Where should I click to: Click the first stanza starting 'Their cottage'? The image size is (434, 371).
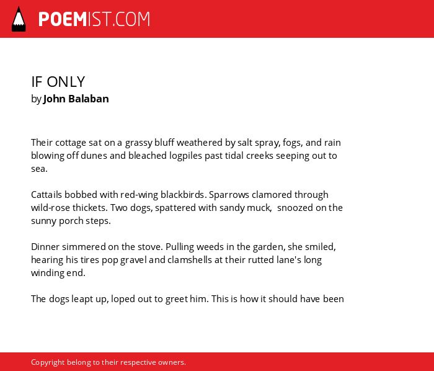(x=186, y=156)
